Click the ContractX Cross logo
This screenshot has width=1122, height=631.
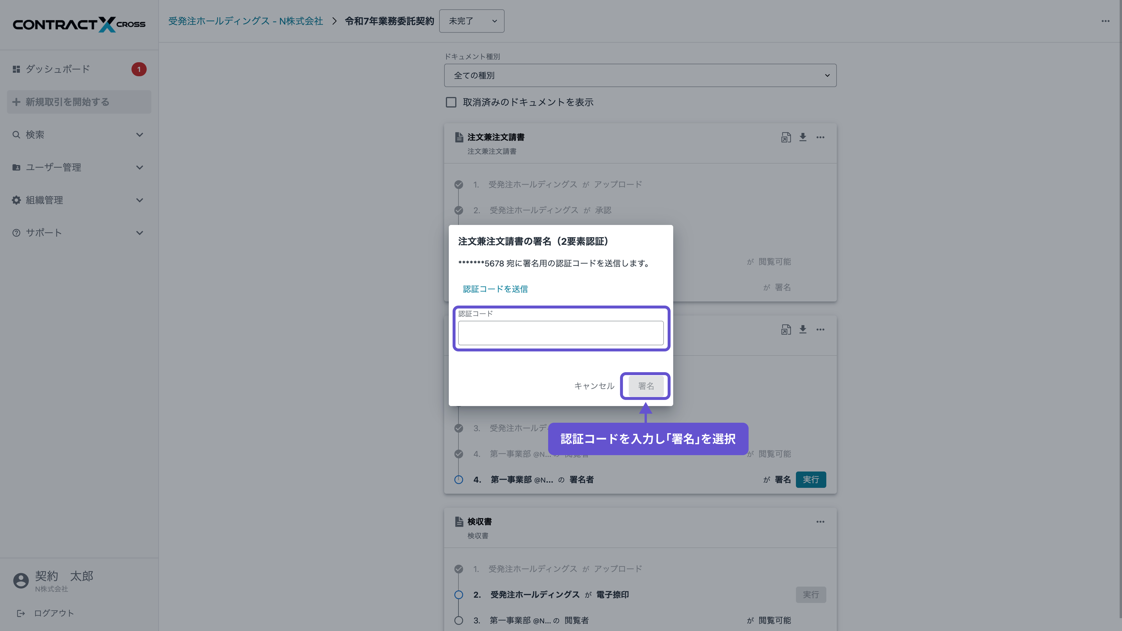(x=79, y=24)
